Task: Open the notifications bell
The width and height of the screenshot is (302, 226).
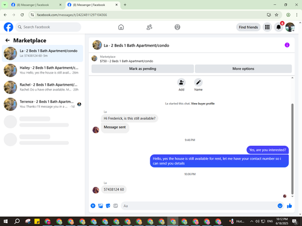Action: [278, 27]
